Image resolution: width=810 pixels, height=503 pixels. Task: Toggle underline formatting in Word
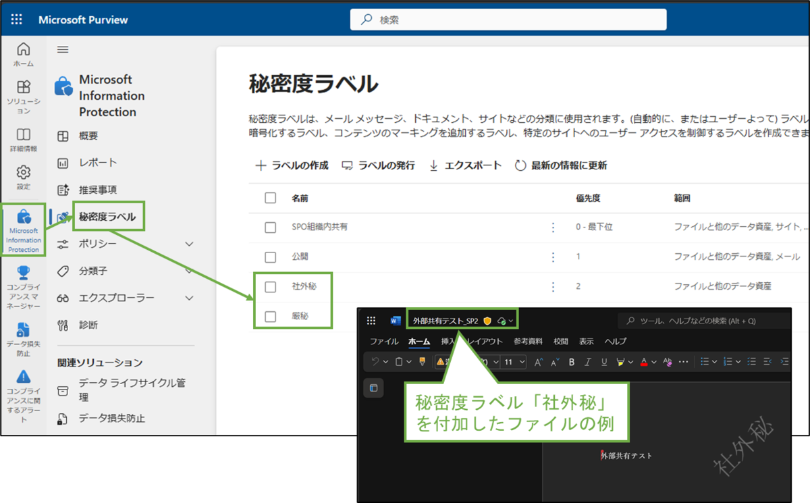pyautogui.click(x=604, y=362)
